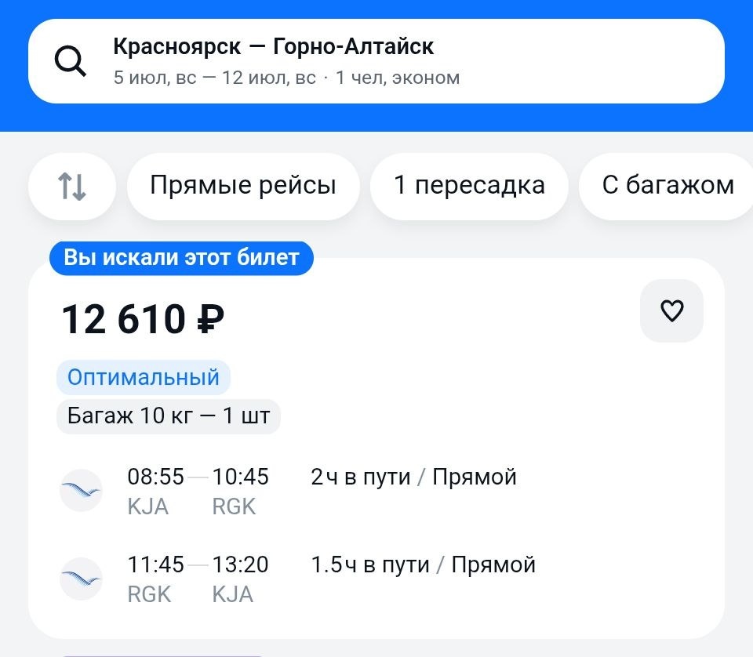The image size is (753, 657).
Task: Tap airline logo for the 08:55 flight
Action: 81,490
